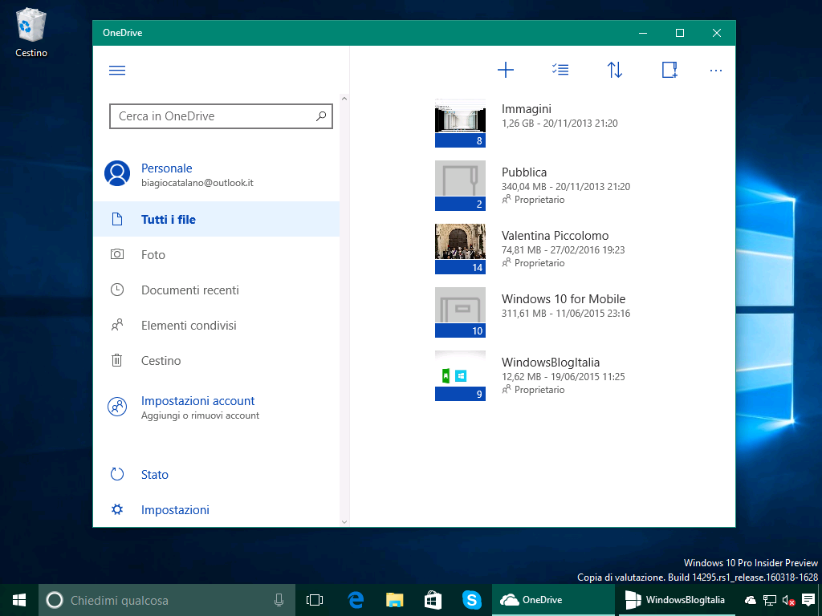Click the network tray icon
The height and width of the screenshot is (616, 822).
(770, 600)
